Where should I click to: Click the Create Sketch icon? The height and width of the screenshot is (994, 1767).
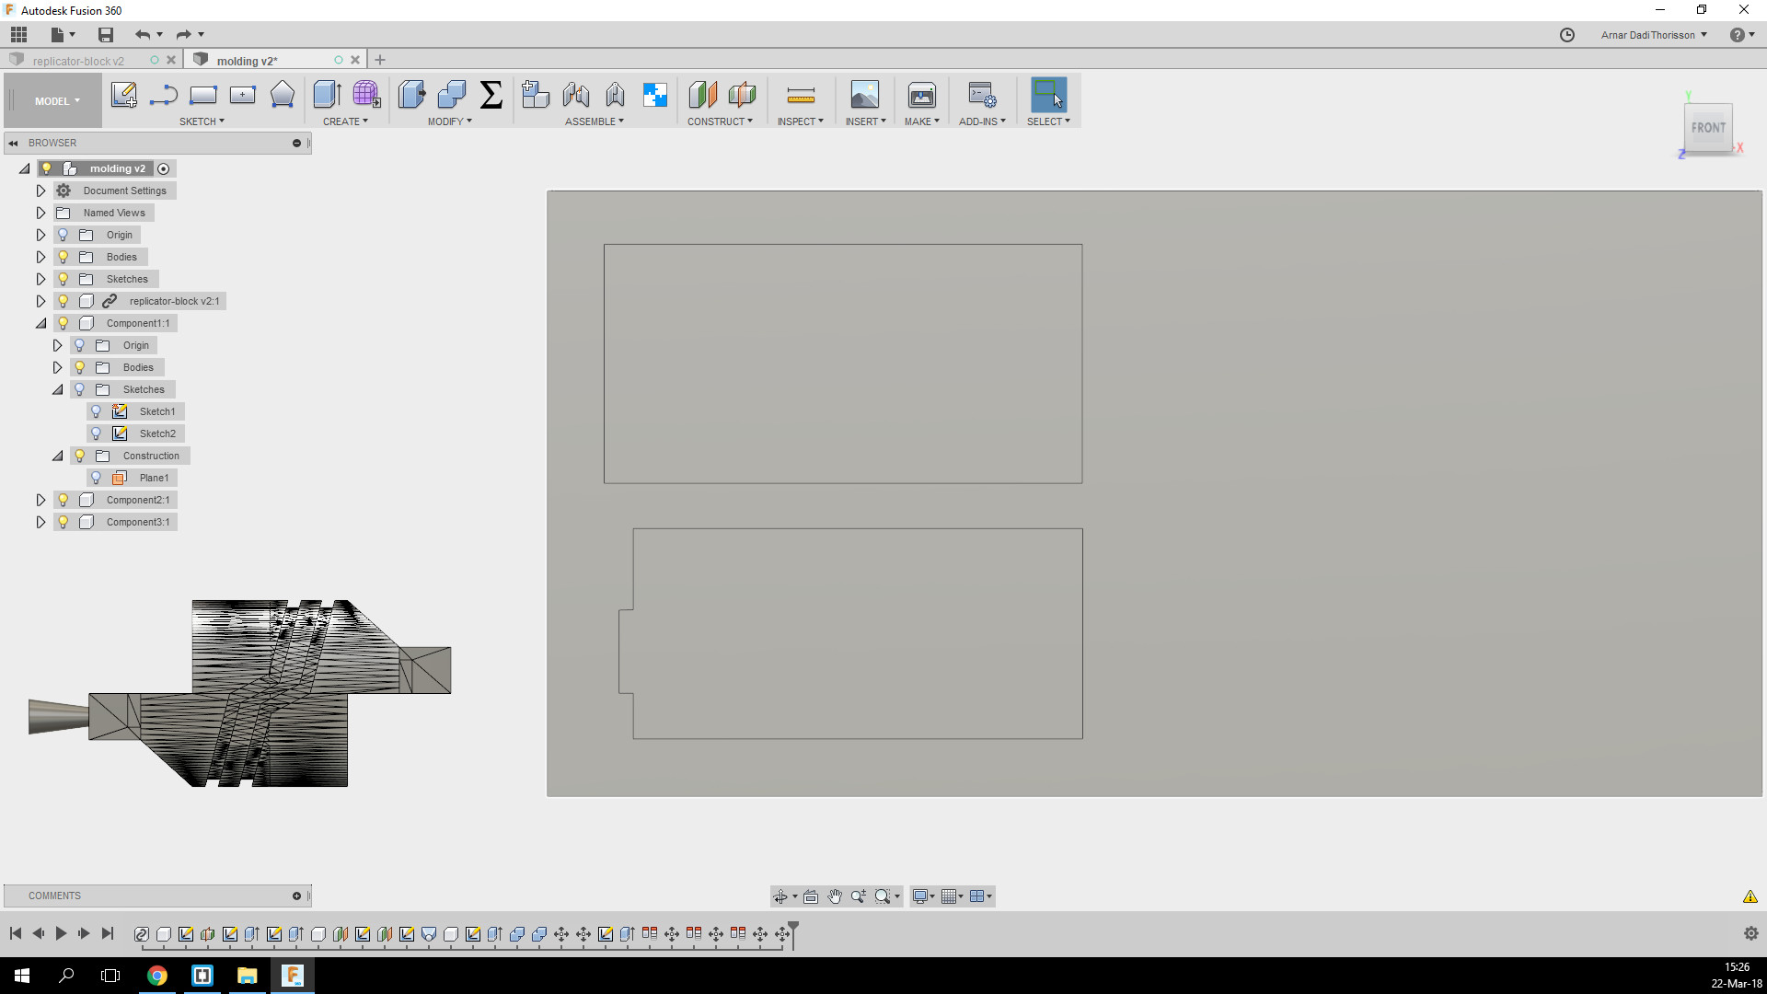click(123, 95)
